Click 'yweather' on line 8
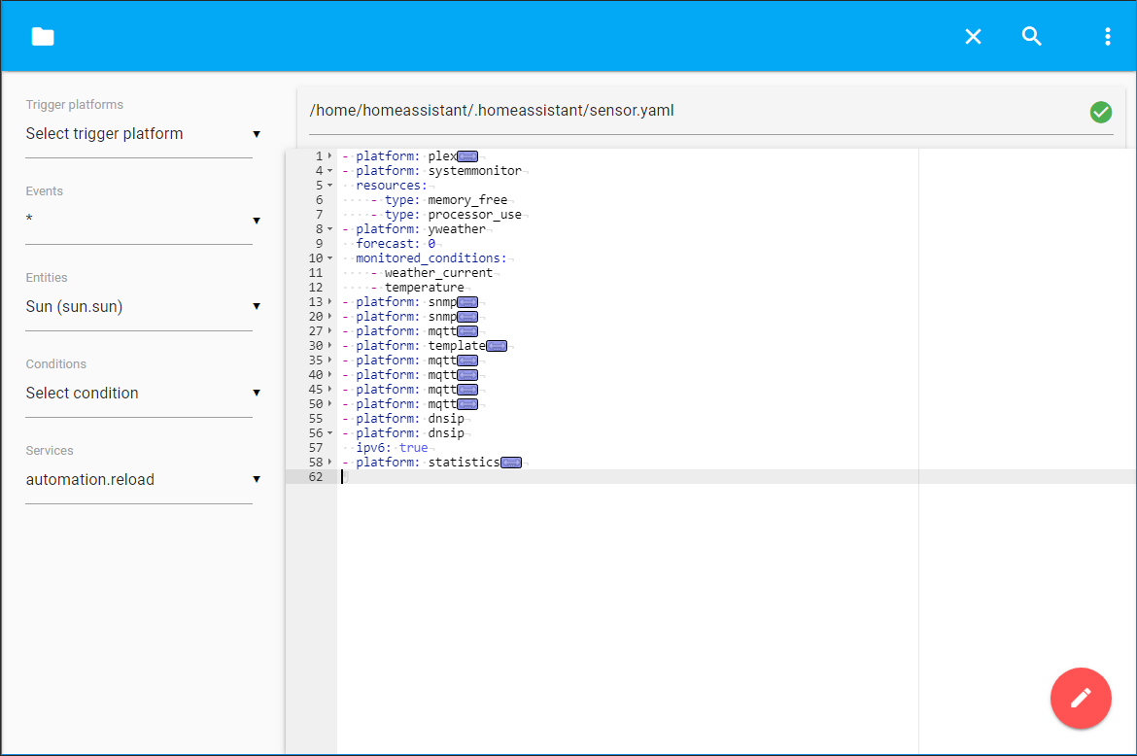 pyautogui.click(x=457, y=229)
